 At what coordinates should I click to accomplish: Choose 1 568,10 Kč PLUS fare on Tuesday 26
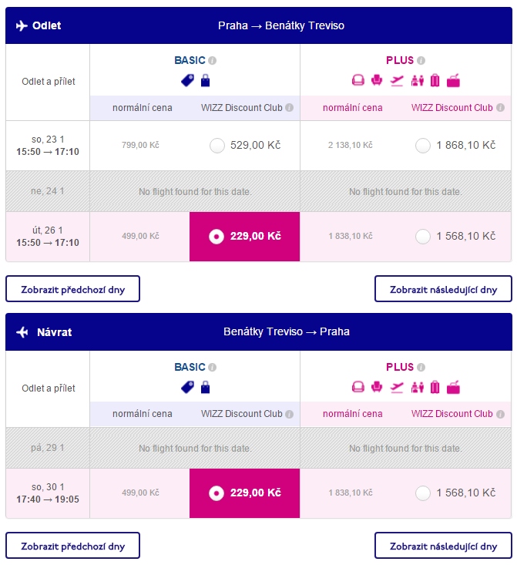pyautogui.click(x=423, y=237)
